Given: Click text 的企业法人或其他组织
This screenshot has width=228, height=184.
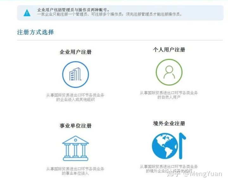Looking at the screenshot, I should (75, 100).
